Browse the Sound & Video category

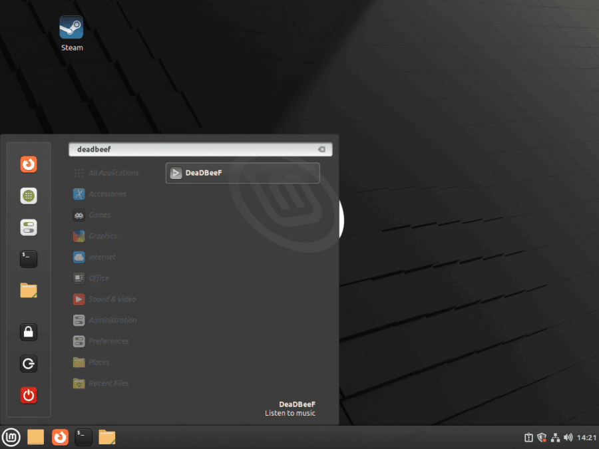pyautogui.click(x=110, y=299)
